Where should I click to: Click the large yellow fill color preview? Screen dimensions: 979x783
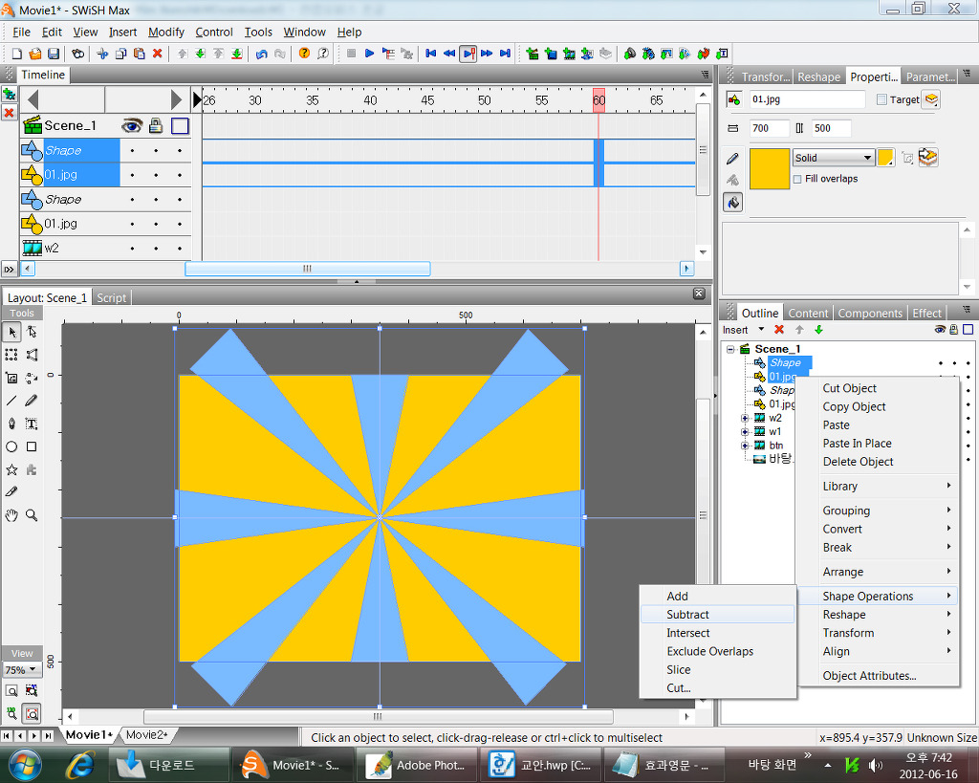click(770, 168)
